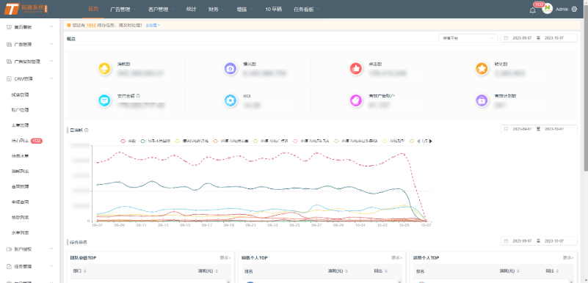Click 概览 end date 2023-10-07 field
Image resolution: width=588 pixels, height=283 pixels.
[554, 38]
